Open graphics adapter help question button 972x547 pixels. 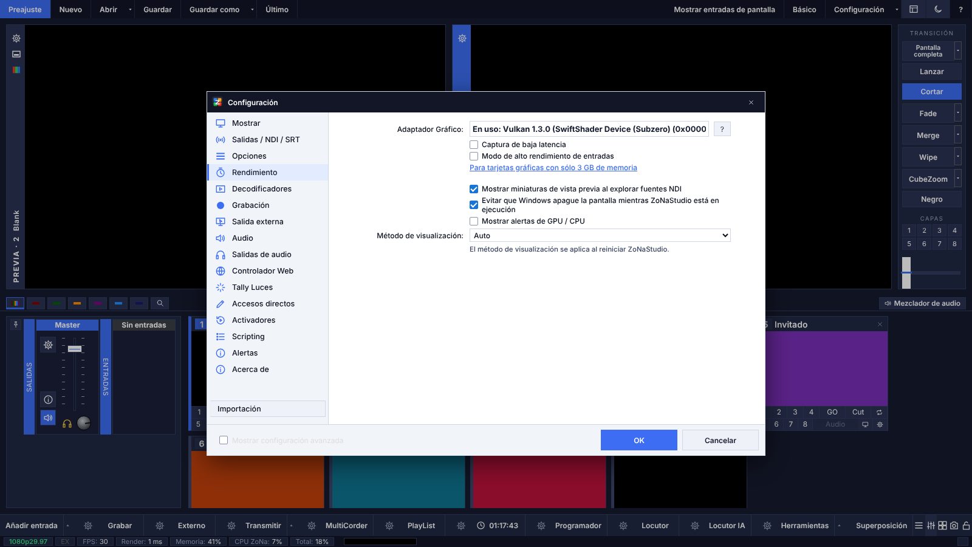722,129
